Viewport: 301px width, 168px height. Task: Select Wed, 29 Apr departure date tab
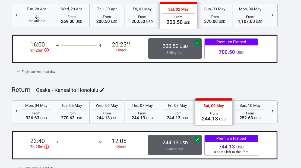(72, 15)
